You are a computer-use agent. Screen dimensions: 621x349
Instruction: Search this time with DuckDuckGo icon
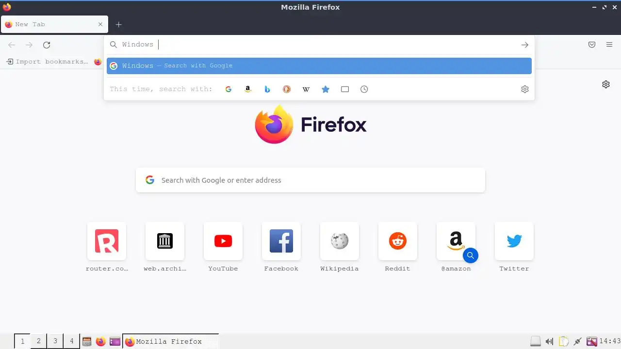287,89
